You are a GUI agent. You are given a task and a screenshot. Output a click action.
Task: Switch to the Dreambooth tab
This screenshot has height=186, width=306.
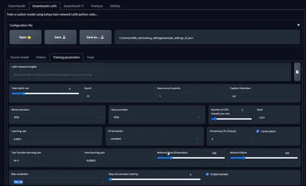[x=17, y=6]
